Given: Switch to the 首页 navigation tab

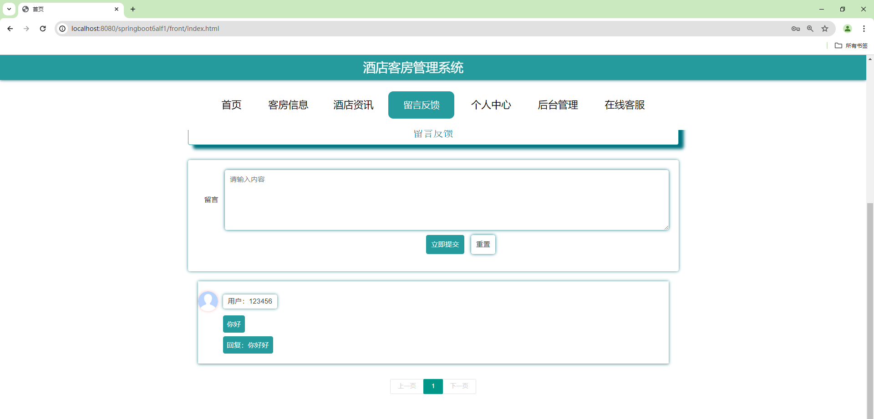Looking at the screenshot, I should (x=231, y=105).
